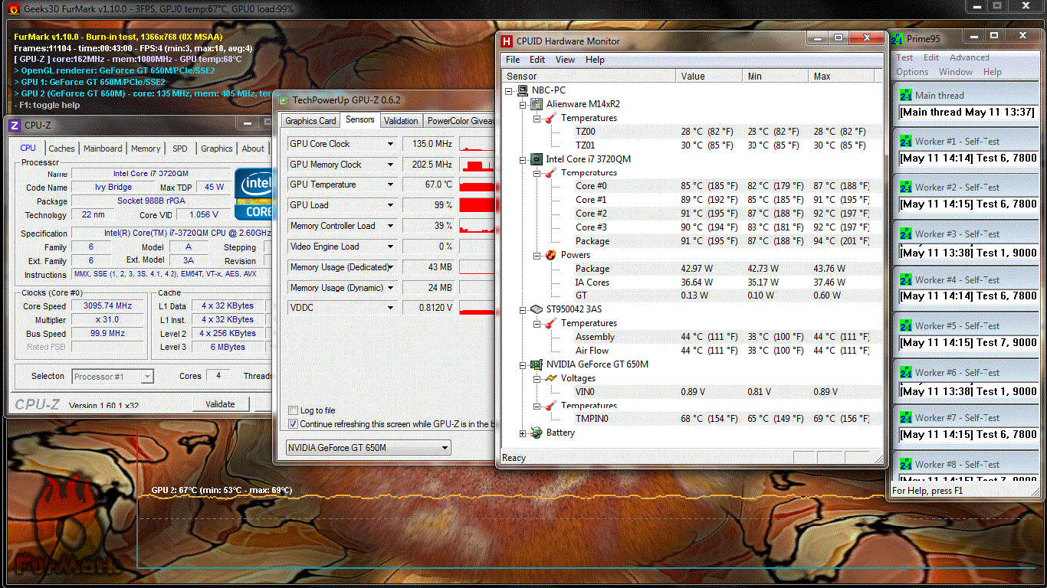Open the GPU Temperature sensor dropdown

pyautogui.click(x=390, y=185)
